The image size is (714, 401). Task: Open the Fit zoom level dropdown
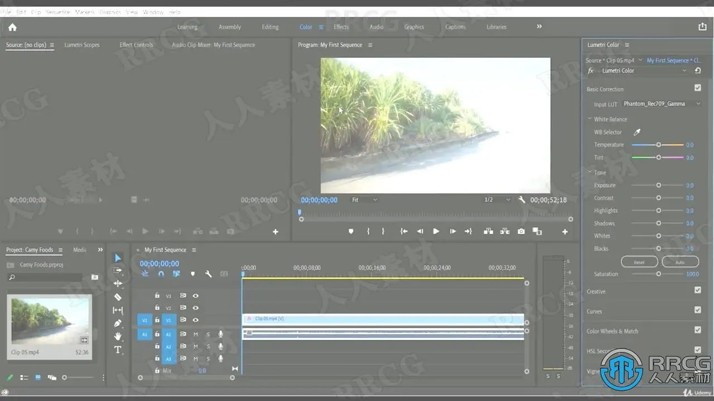[x=364, y=200]
